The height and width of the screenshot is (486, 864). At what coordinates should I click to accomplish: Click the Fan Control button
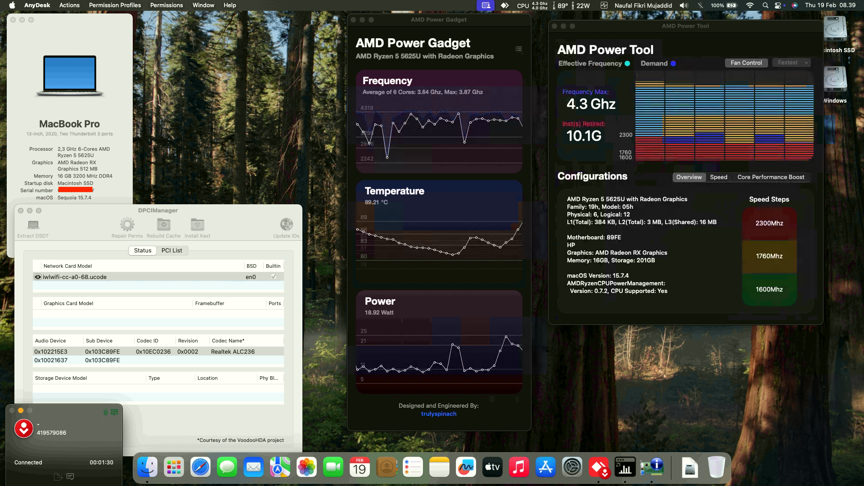[x=746, y=63]
